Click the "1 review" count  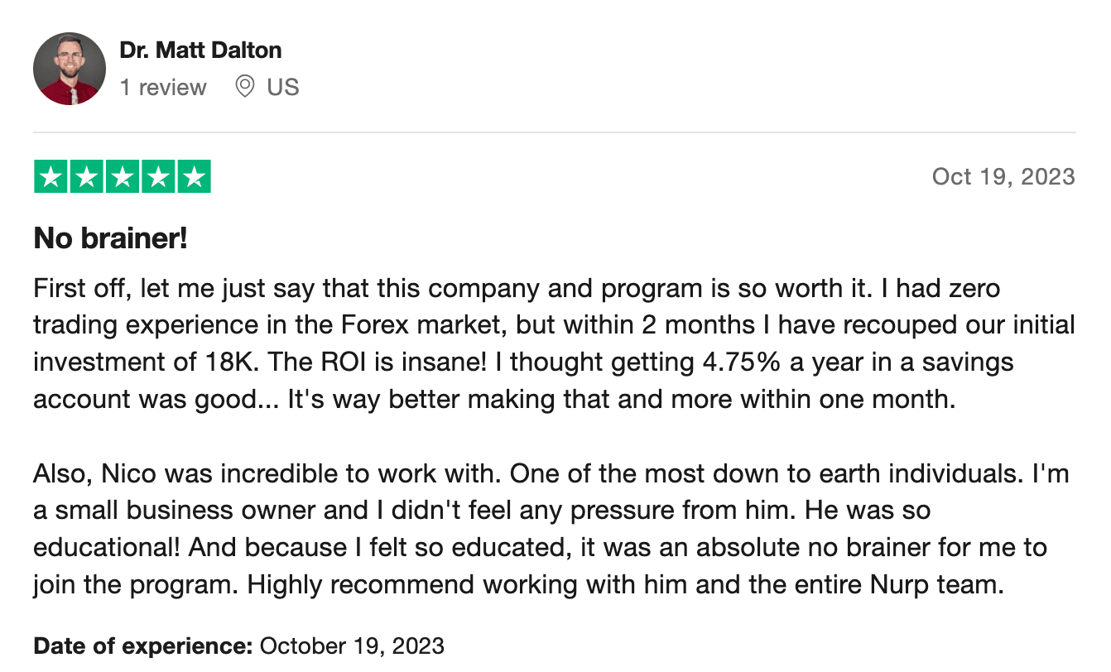(163, 87)
